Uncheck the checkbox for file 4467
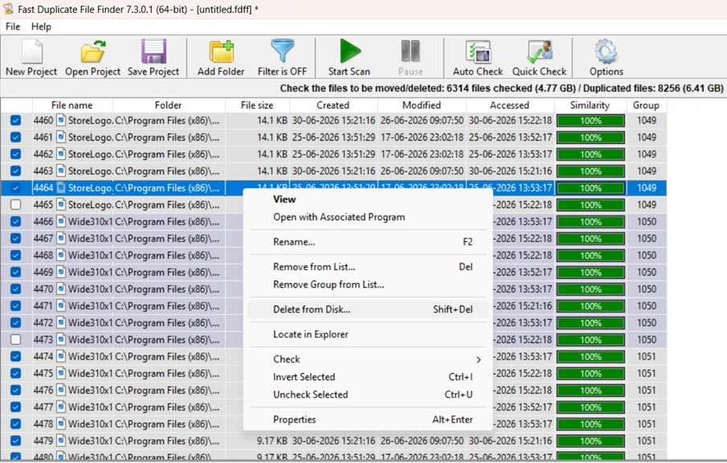Screen dimensions: 727x463 (x=16, y=239)
